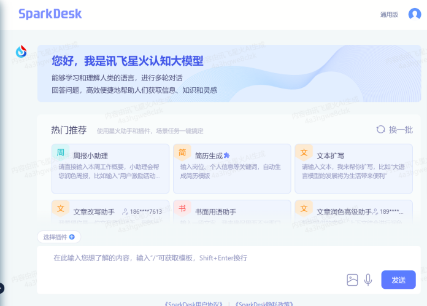Click the refresh arrows icon beside 换一批
The height and width of the screenshot is (306, 427).
pos(380,130)
